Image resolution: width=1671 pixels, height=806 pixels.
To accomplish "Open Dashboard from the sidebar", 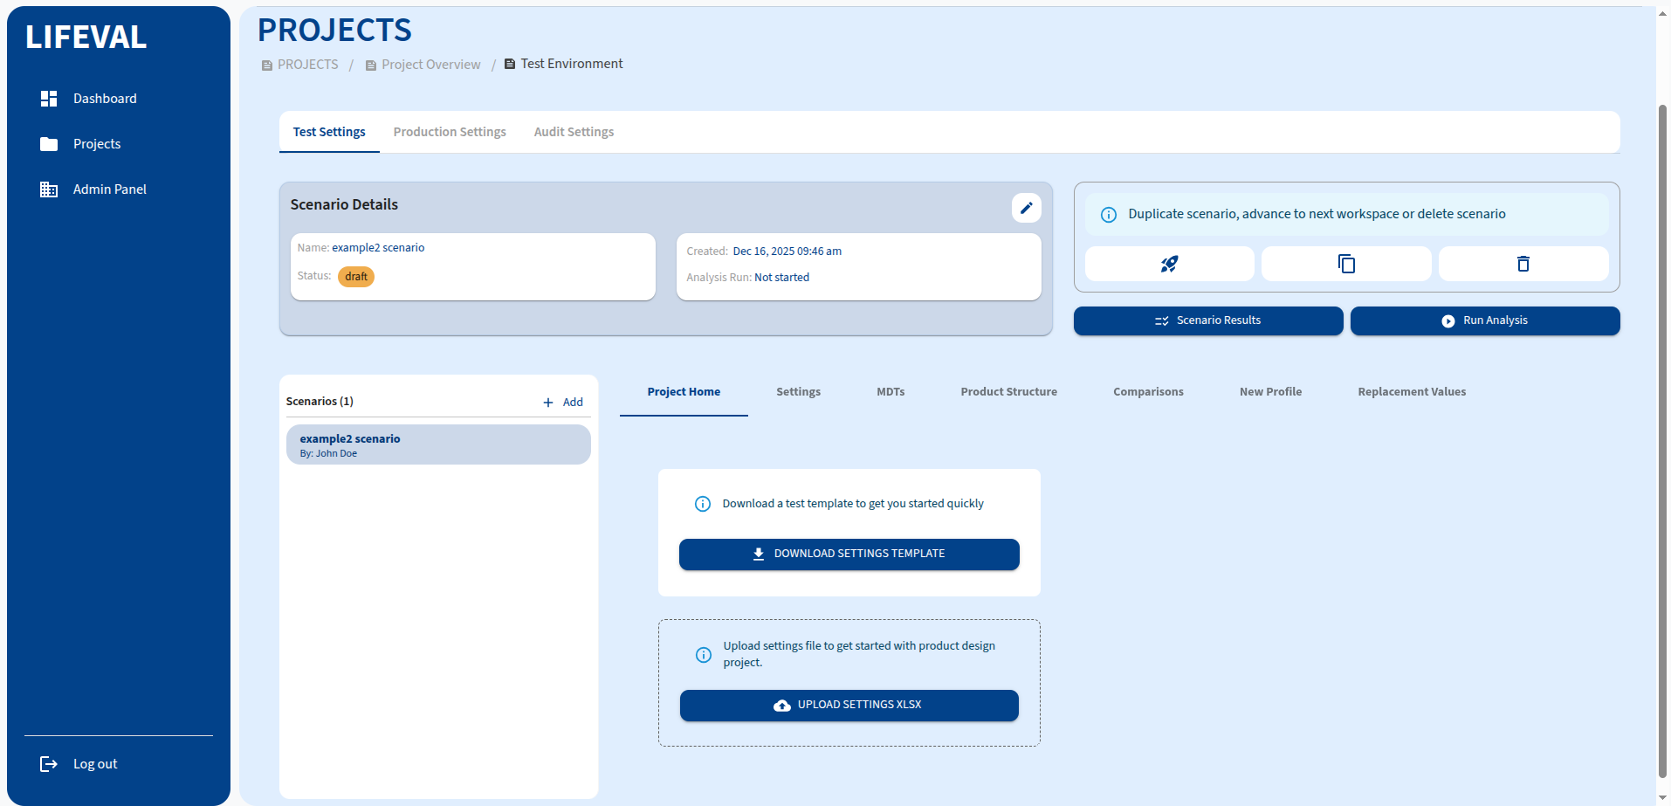I will click(105, 99).
